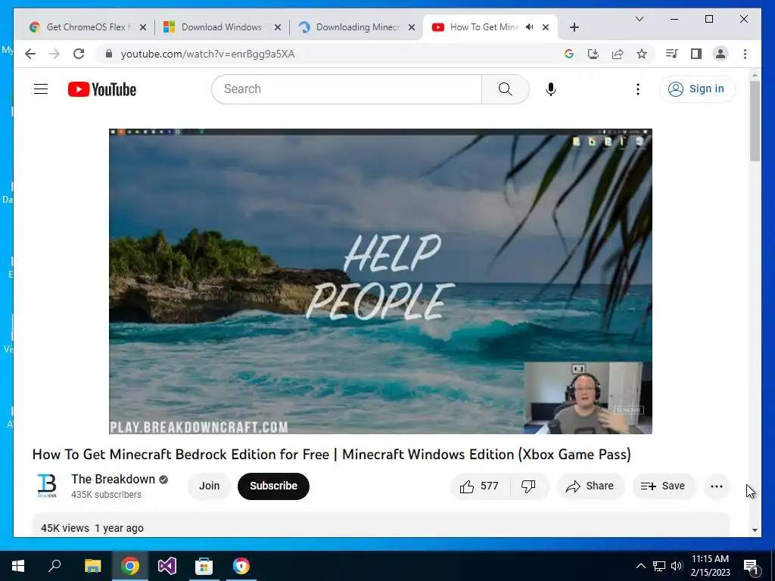Open File Explorer in the taskbar
This screenshot has width=775, height=581.
point(92,566)
